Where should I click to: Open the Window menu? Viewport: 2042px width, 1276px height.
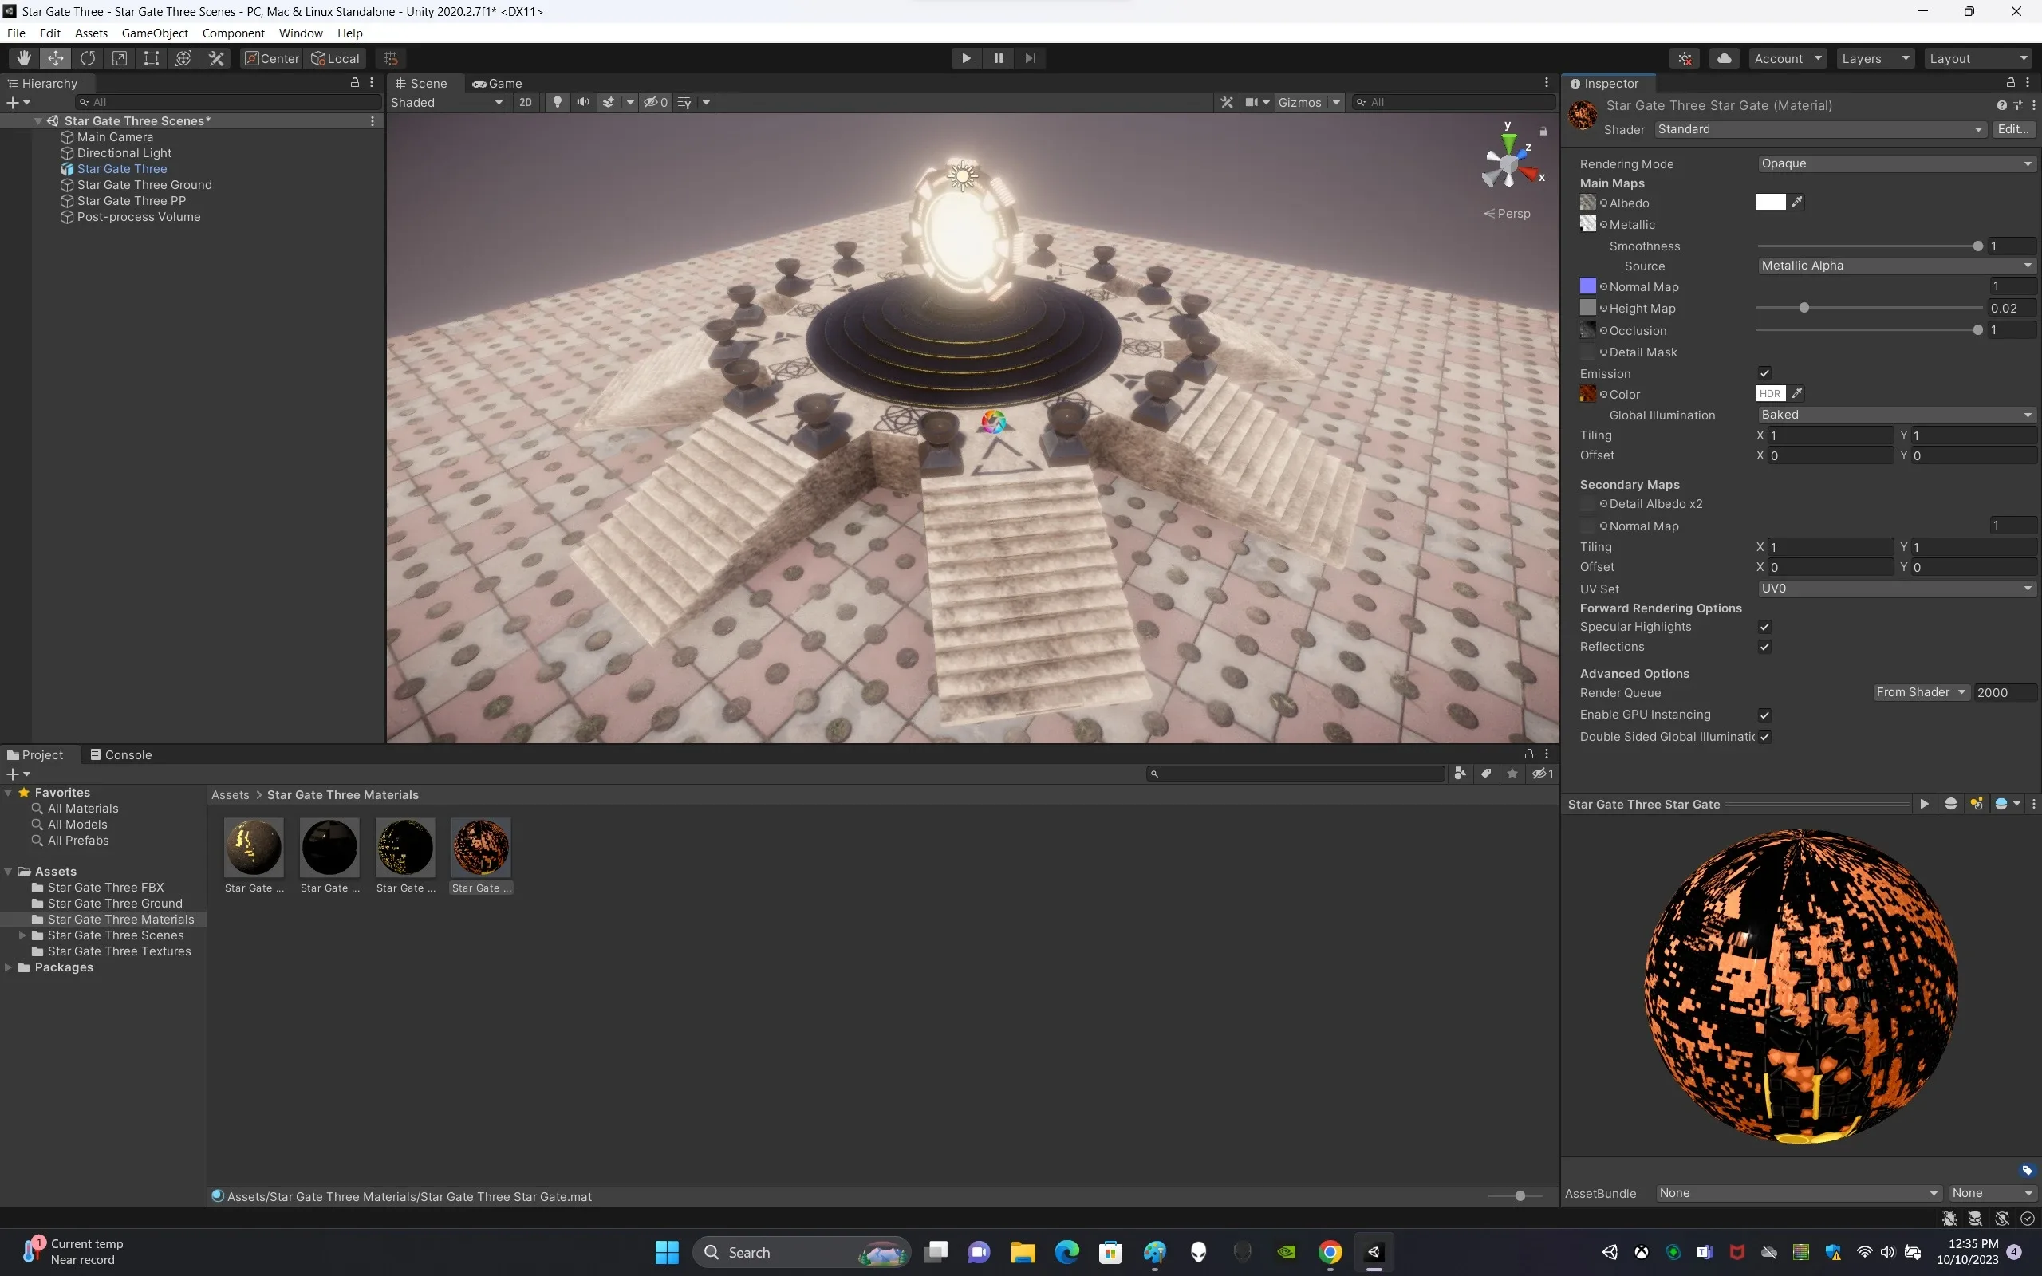(301, 33)
